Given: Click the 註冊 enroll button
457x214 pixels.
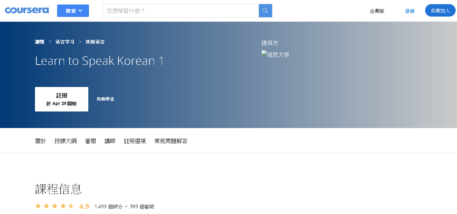Looking at the screenshot, I should 62,99.
